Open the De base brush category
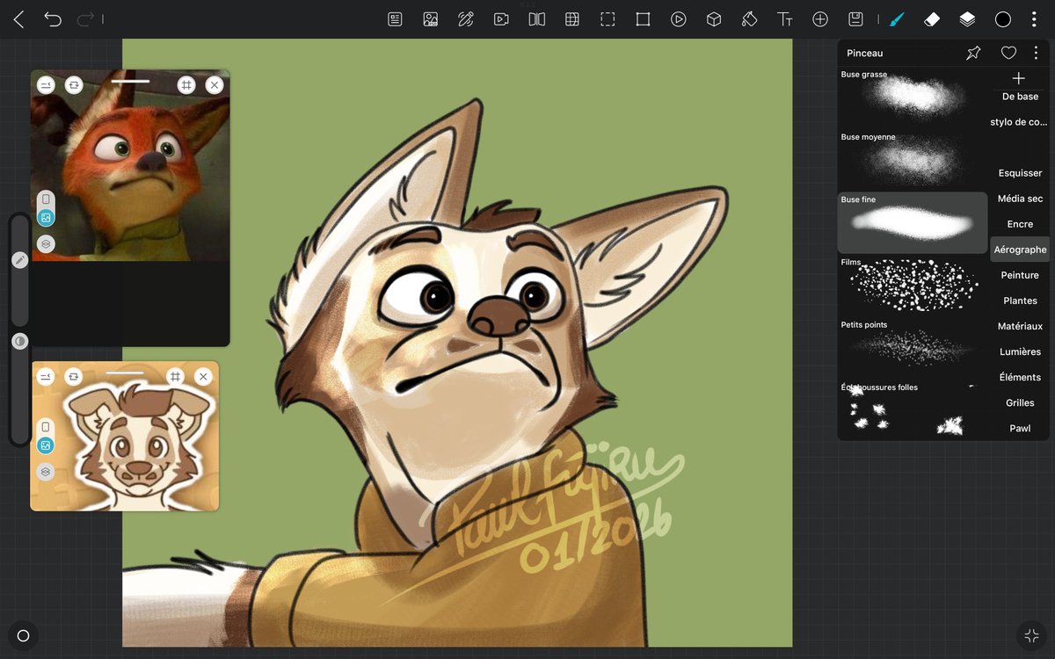 pos(1020,97)
